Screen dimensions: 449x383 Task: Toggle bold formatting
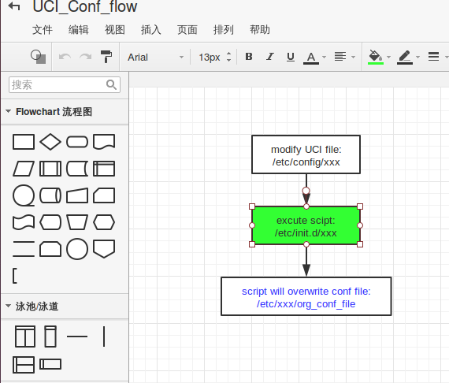(x=249, y=57)
